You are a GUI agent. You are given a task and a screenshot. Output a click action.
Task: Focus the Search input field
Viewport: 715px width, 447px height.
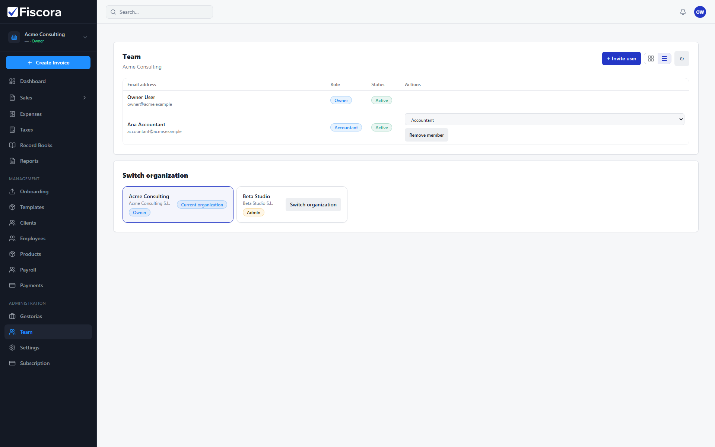coord(159,12)
